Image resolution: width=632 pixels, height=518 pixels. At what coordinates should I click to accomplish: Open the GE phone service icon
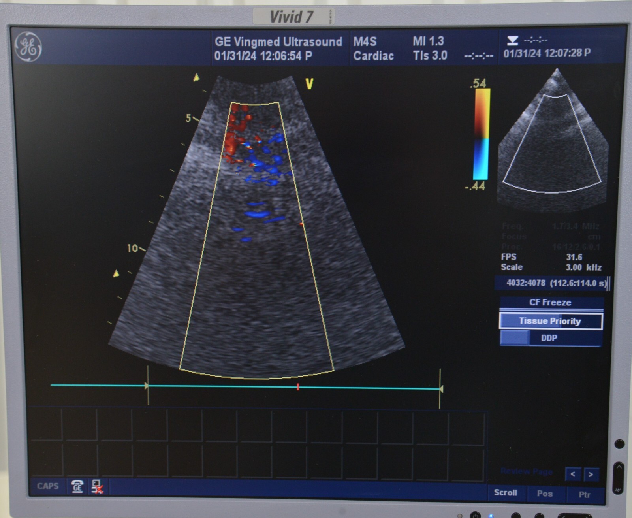(77, 486)
